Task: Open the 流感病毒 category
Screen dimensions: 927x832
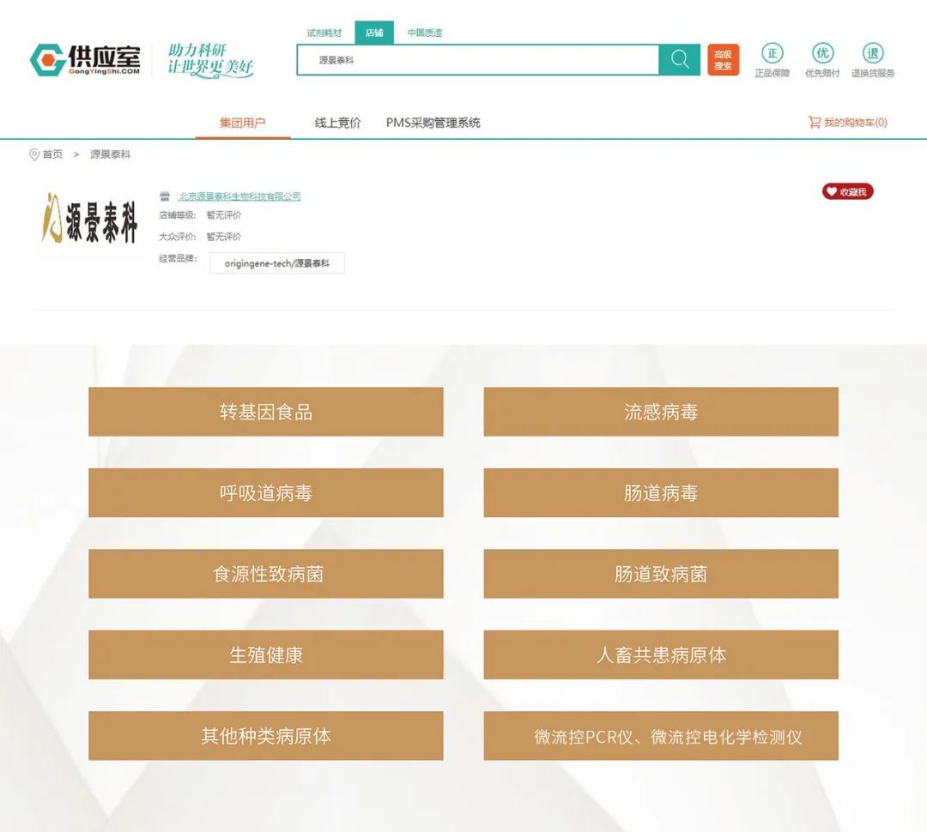Action: point(661,412)
